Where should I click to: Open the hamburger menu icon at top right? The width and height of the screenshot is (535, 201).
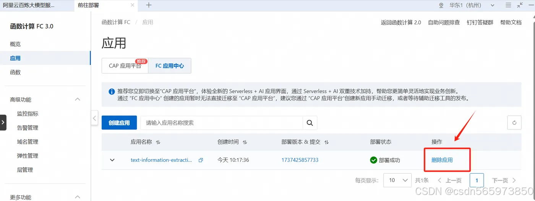tap(508, 5)
